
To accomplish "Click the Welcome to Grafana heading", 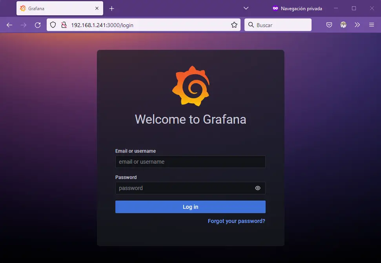I will (x=191, y=119).
